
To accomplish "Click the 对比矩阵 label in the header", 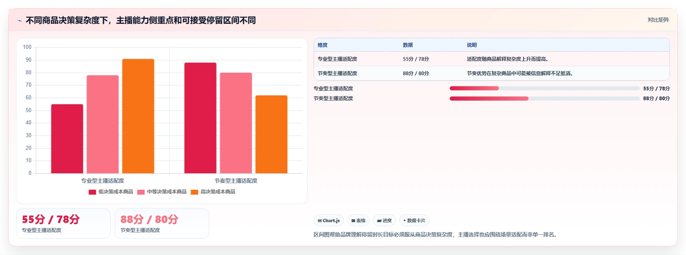I will click(658, 20).
